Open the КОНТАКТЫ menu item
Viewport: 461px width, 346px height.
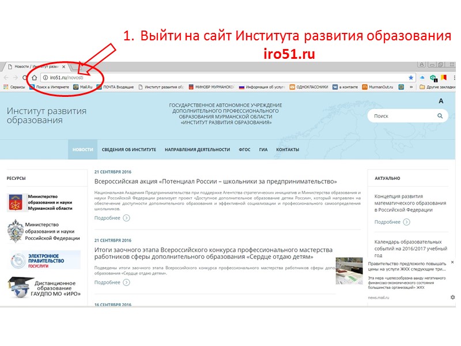tap(288, 149)
